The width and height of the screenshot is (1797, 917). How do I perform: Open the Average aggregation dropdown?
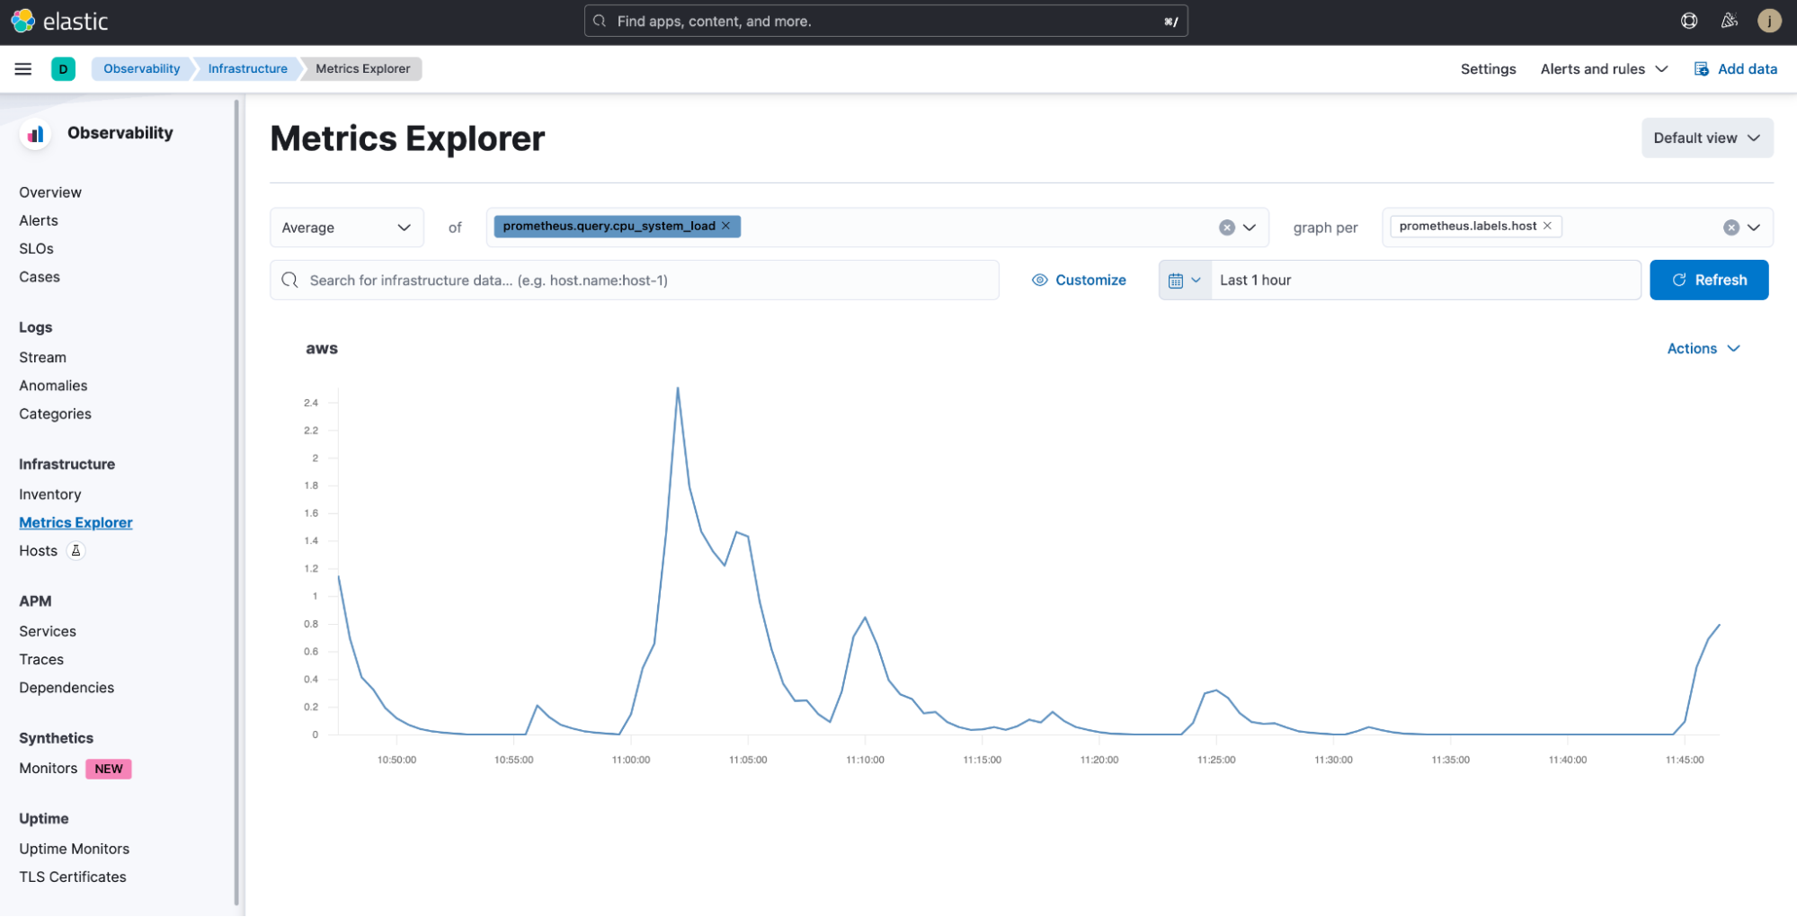pos(346,228)
